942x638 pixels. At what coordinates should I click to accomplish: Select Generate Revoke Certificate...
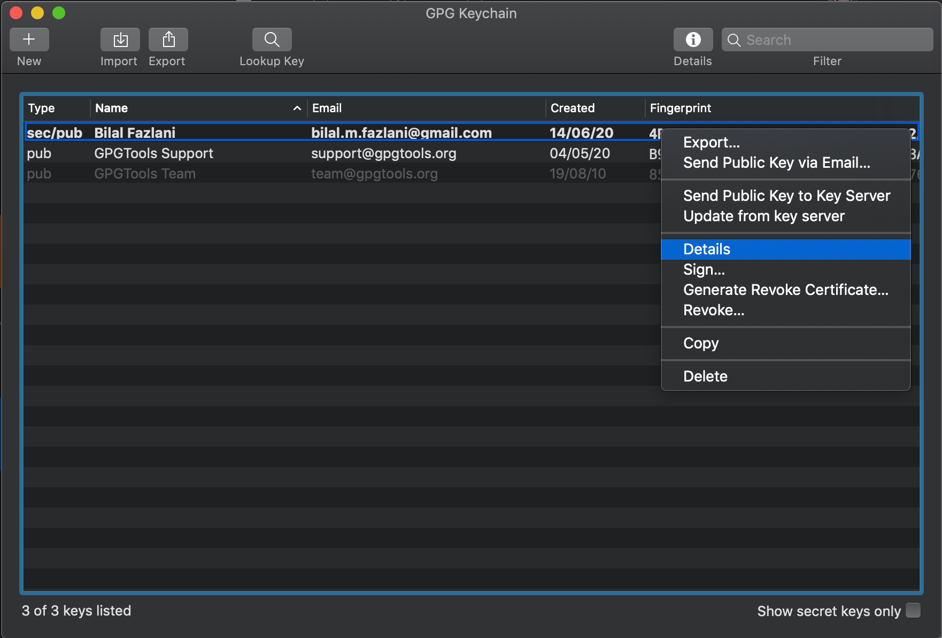(x=786, y=290)
